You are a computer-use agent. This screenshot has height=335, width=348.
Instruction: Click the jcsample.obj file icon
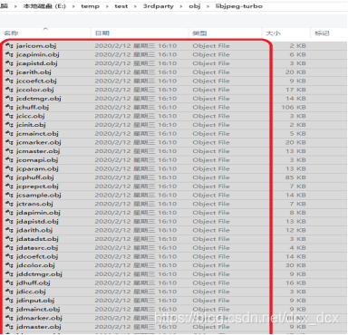click(9, 195)
